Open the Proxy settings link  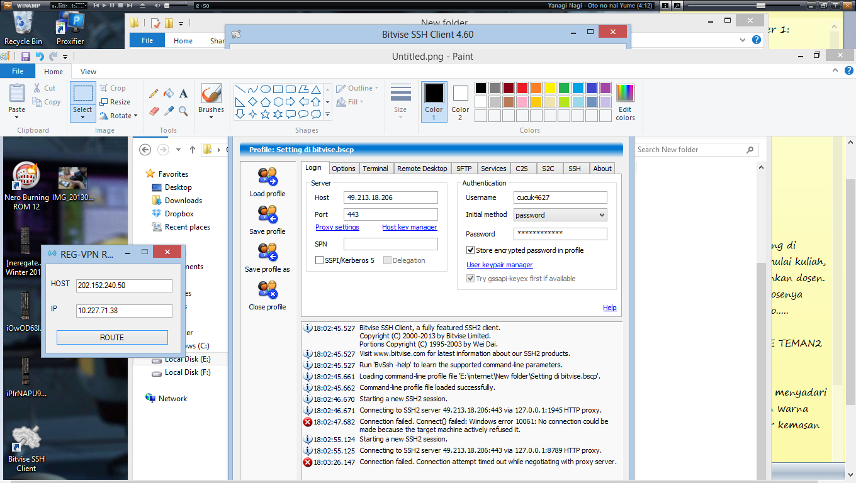[337, 227]
